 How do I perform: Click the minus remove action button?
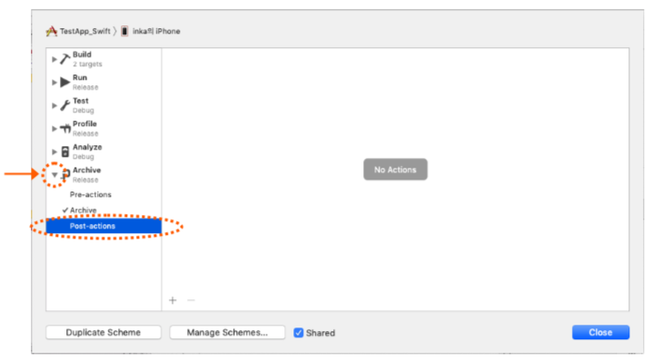(x=191, y=300)
